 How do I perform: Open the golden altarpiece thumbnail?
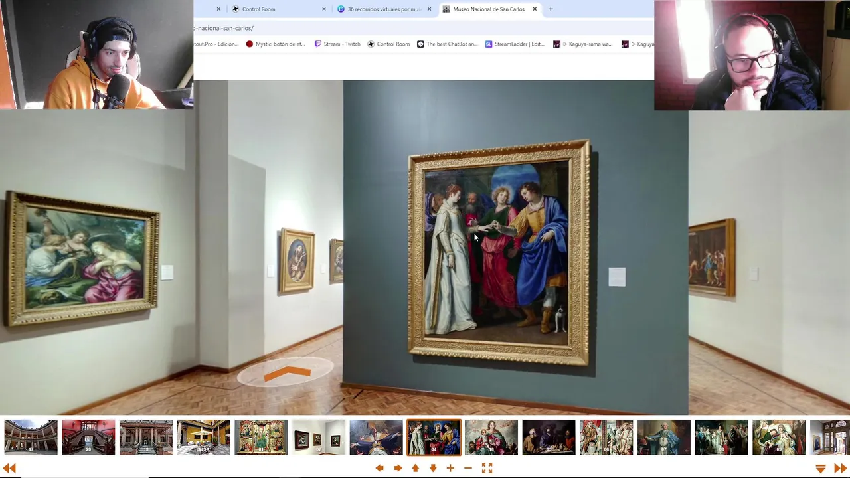click(x=261, y=437)
